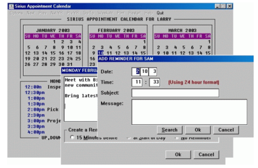Click the hour field showing 11
Screen dimensions: 258x168
(x=137, y=82)
